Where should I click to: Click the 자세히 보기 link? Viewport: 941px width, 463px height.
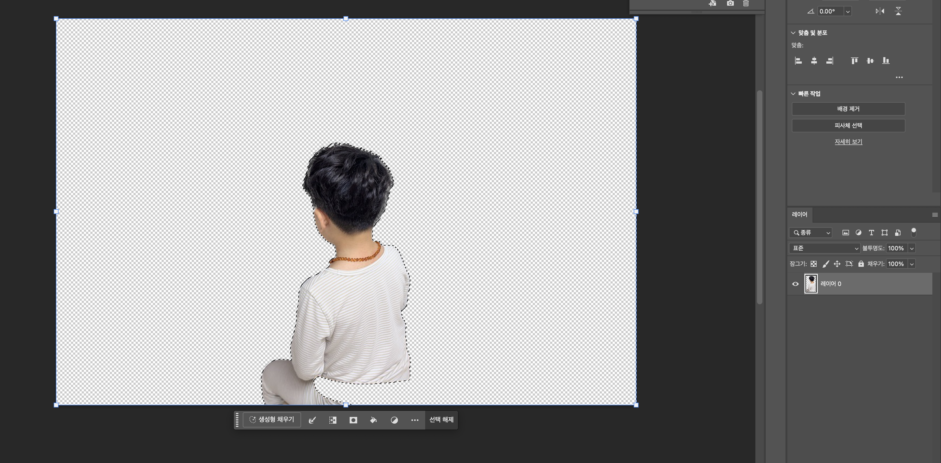coord(848,141)
